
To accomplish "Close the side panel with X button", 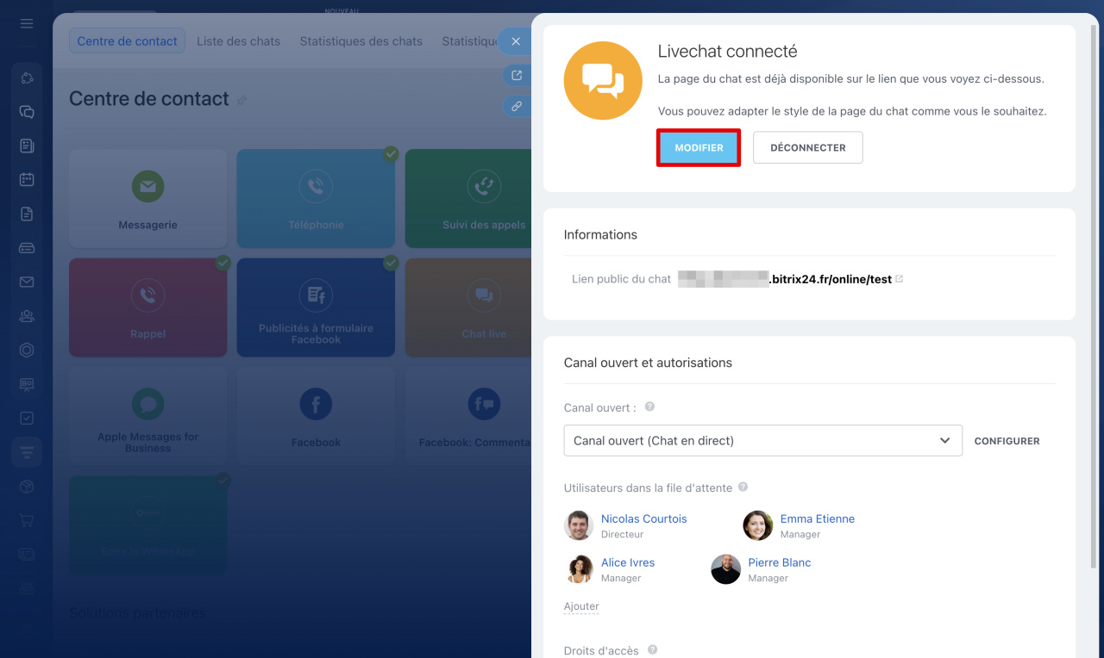I will tap(516, 41).
